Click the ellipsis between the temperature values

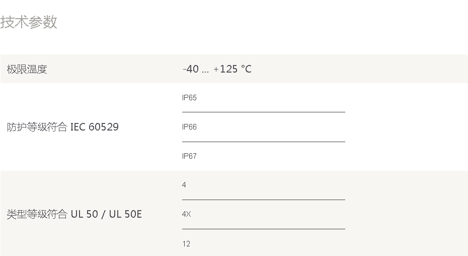point(205,71)
